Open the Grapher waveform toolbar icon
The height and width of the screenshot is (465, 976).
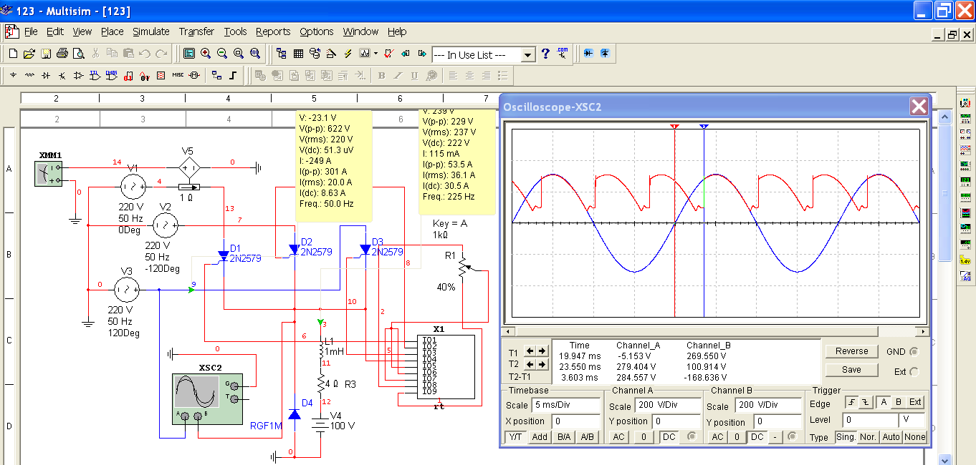pyautogui.click(x=364, y=54)
